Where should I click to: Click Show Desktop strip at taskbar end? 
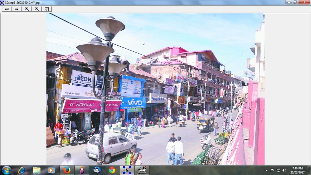[x=309, y=170]
